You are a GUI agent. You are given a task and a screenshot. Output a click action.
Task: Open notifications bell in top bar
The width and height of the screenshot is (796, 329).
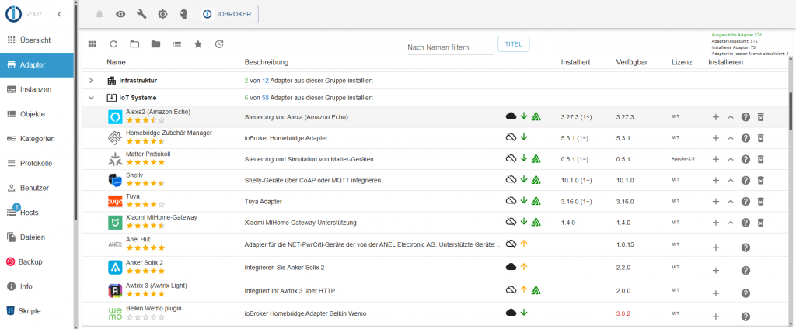pyautogui.click(x=99, y=14)
